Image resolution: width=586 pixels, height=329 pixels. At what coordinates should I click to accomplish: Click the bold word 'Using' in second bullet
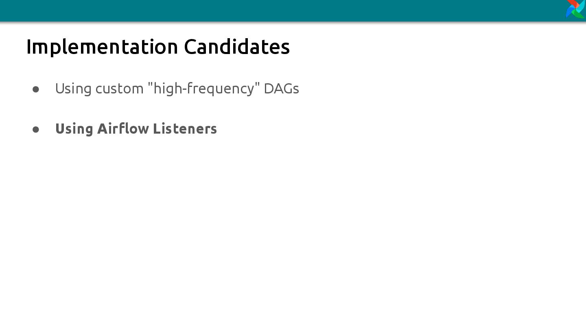[74, 129]
